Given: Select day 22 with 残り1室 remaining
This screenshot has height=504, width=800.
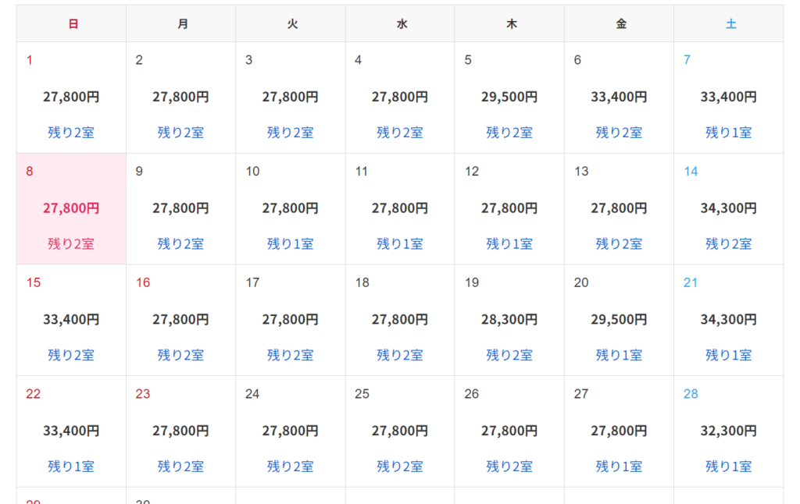Looking at the screenshot, I should coord(71,467).
